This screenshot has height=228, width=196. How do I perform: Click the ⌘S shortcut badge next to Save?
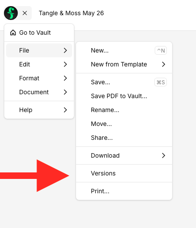[160, 83]
